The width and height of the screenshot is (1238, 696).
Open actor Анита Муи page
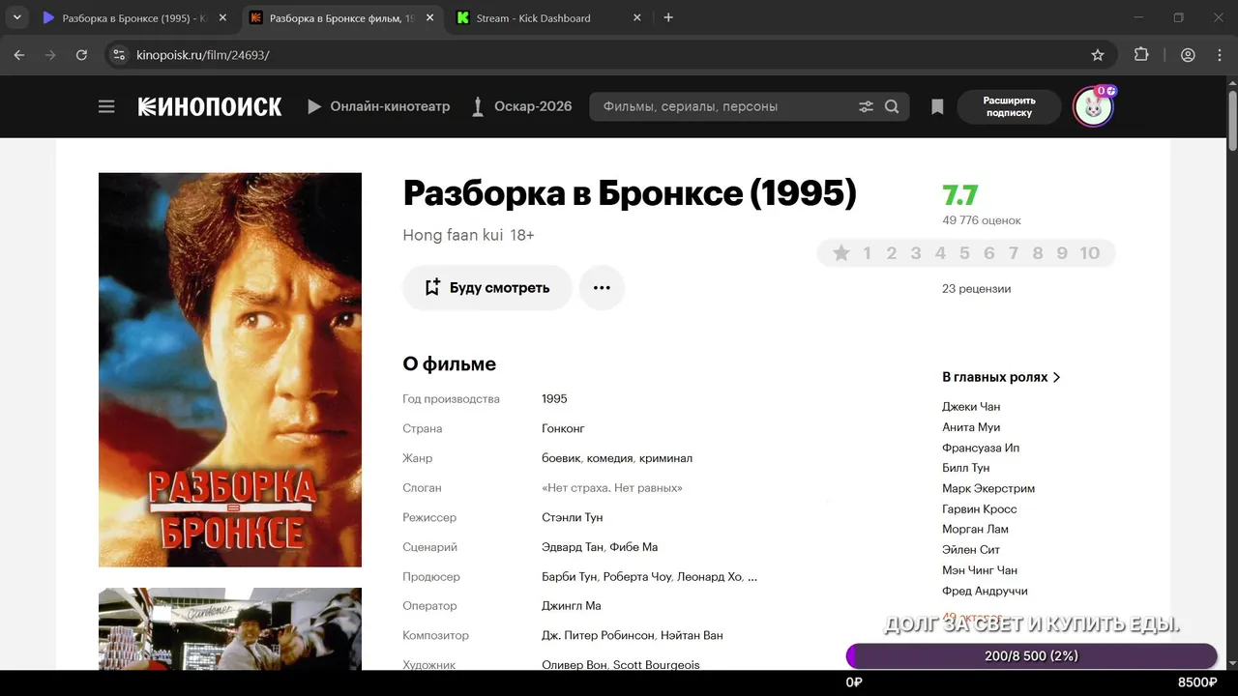971,427
